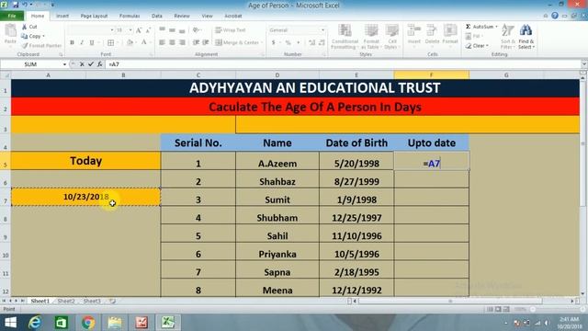Open Cell Styles gallery
Screen dimensions: 588x331
[x=392, y=37]
